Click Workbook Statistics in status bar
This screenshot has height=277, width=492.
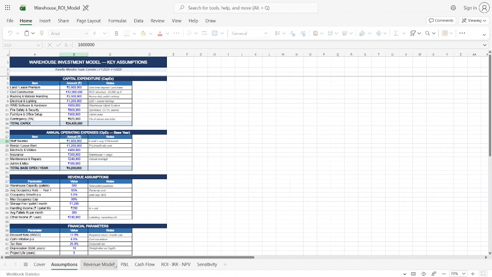(23, 274)
